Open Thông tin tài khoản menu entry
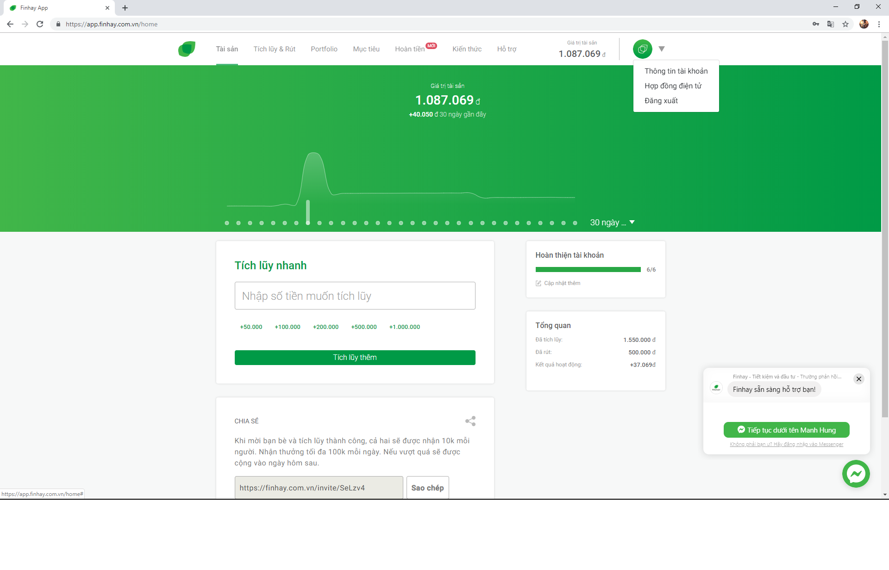Image resolution: width=889 pixels, height=570 pixels. [676, 71]
